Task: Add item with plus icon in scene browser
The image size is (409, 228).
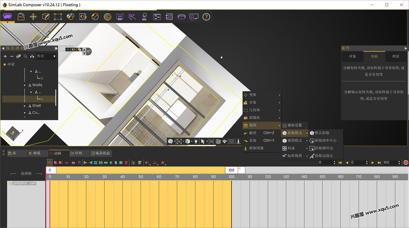Action: tap(5, 56)
